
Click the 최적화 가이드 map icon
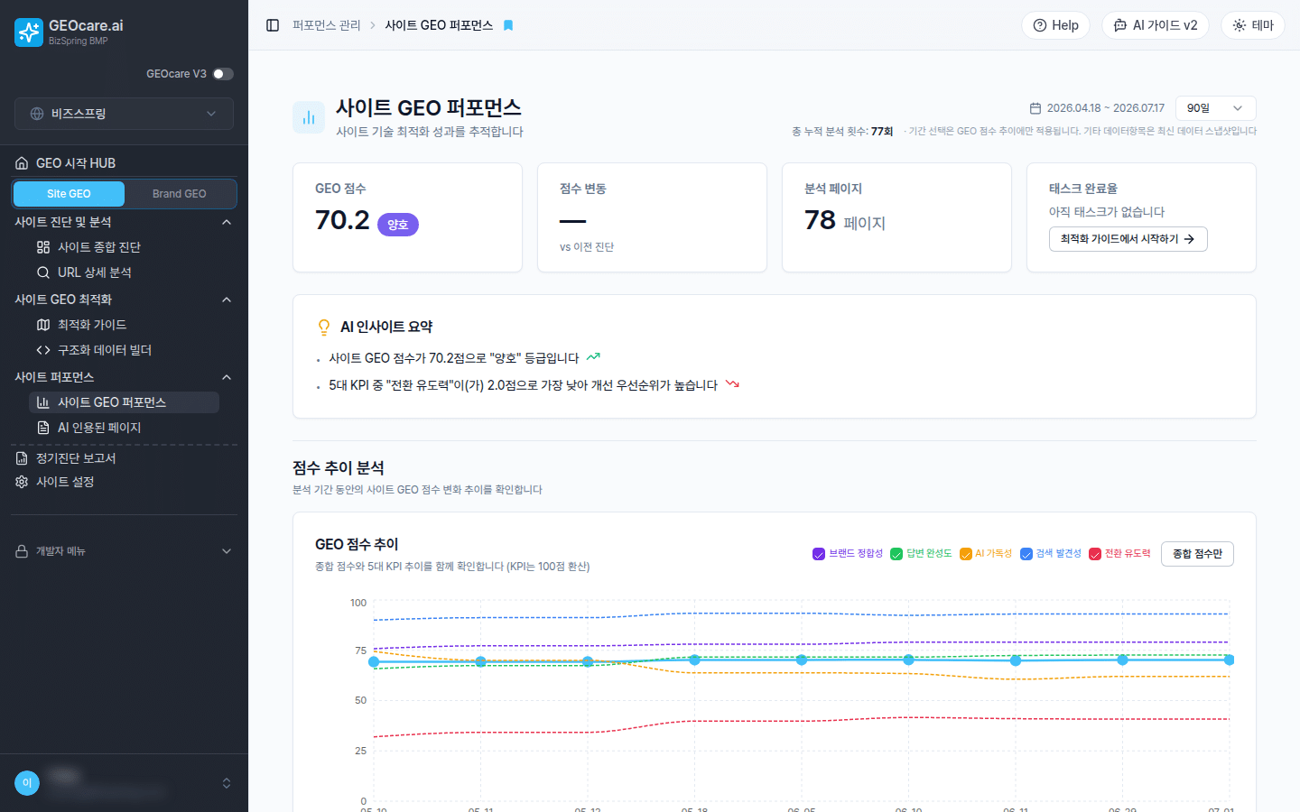pyautogui.click(x=43, y=325)
